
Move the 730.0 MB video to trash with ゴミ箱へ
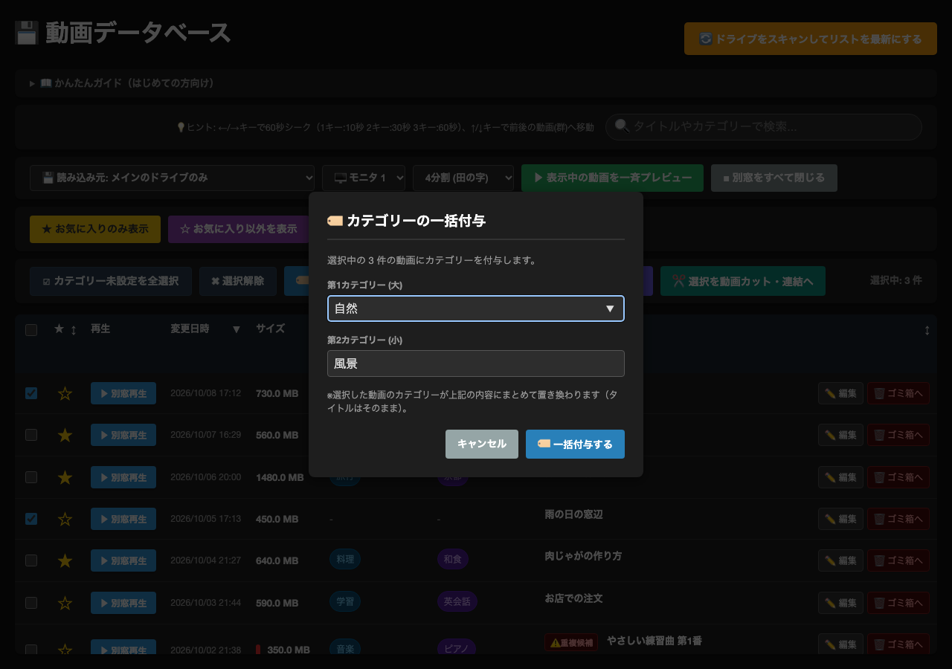point(898,393)
